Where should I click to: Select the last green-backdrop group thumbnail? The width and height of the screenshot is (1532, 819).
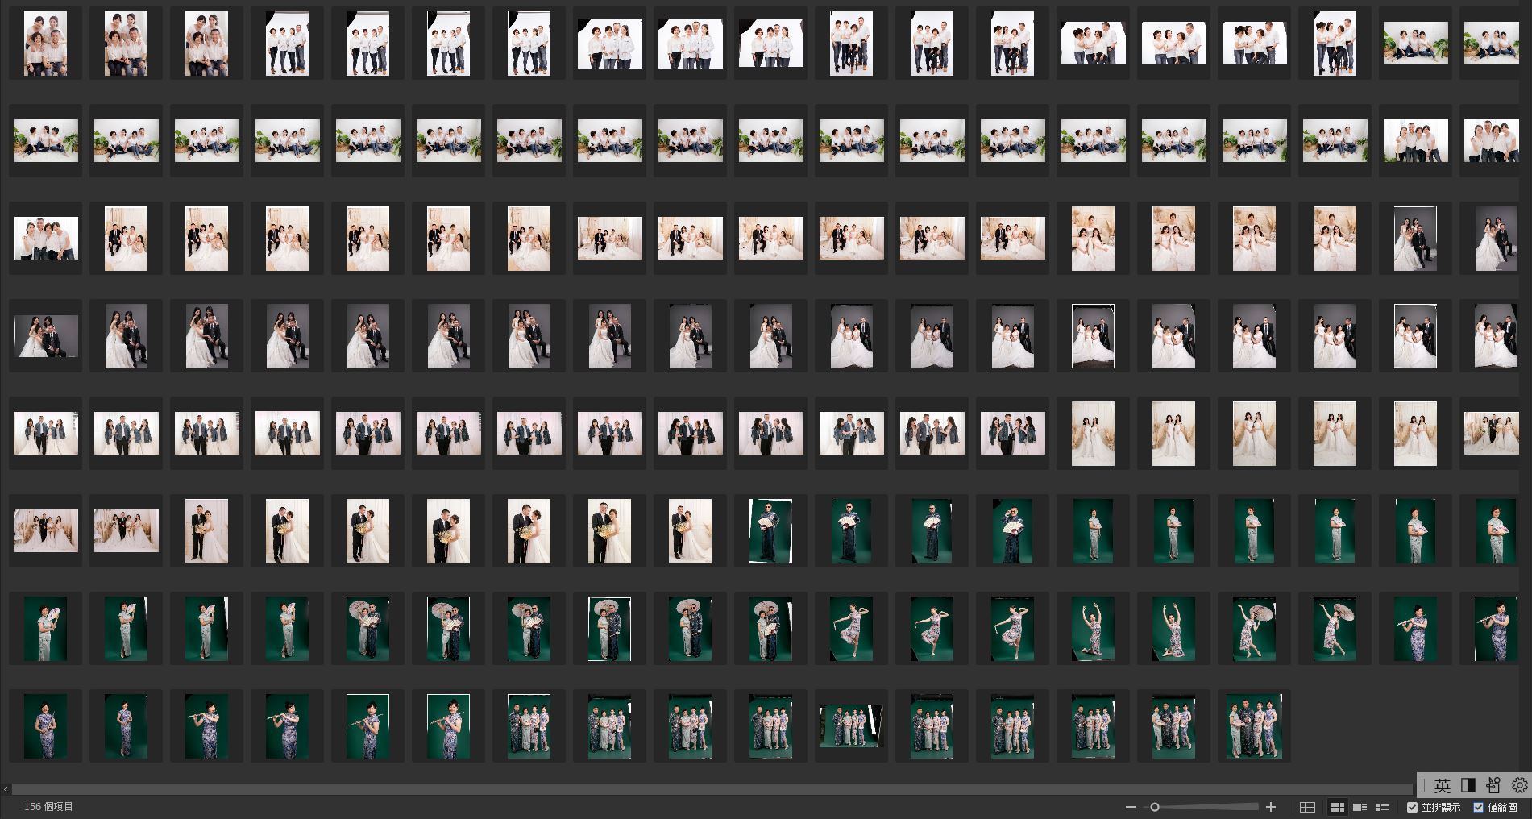1254,726
